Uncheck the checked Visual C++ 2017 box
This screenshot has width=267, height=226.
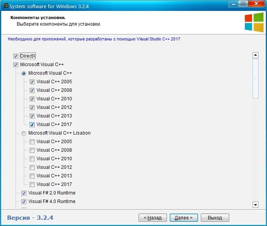click(32, 124)
